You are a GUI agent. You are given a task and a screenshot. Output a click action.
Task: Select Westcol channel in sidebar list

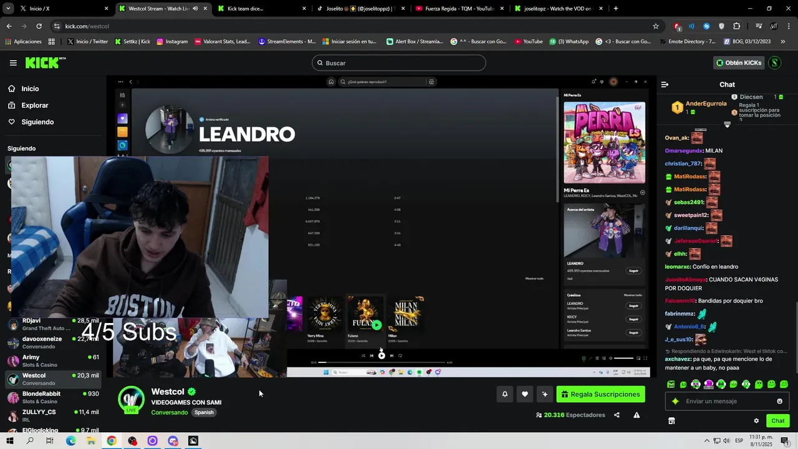click(x=53, y=379)
